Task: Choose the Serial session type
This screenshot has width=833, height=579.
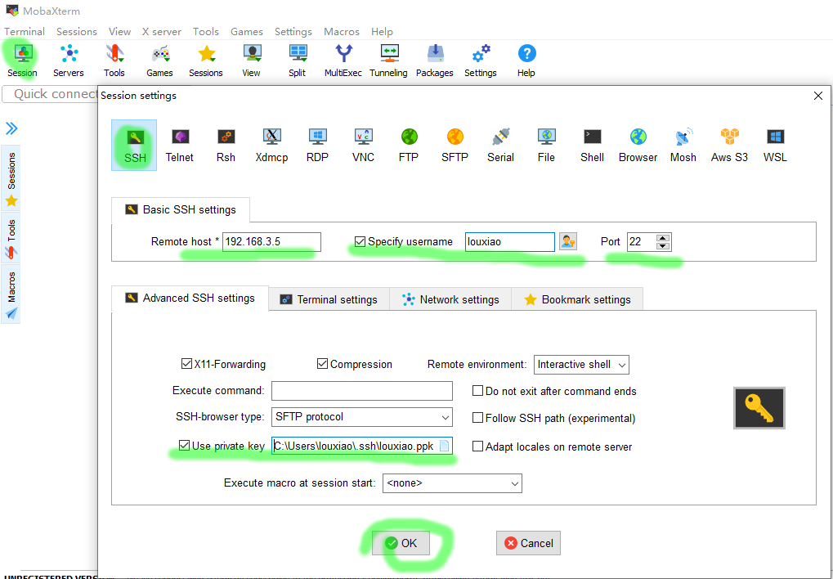Action: 500,145
